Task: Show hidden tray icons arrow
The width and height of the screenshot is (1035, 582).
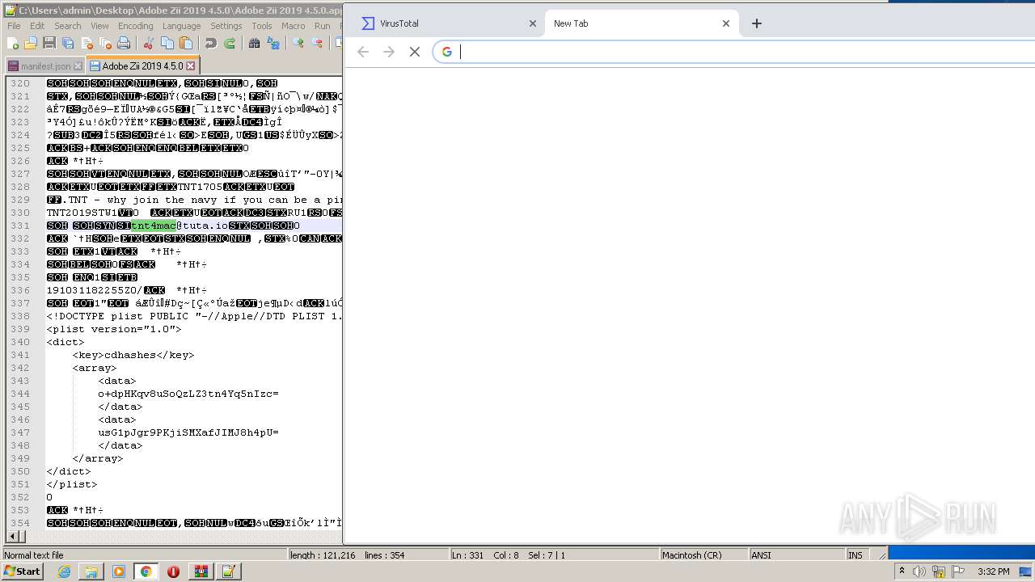Action: click(902, 571)
